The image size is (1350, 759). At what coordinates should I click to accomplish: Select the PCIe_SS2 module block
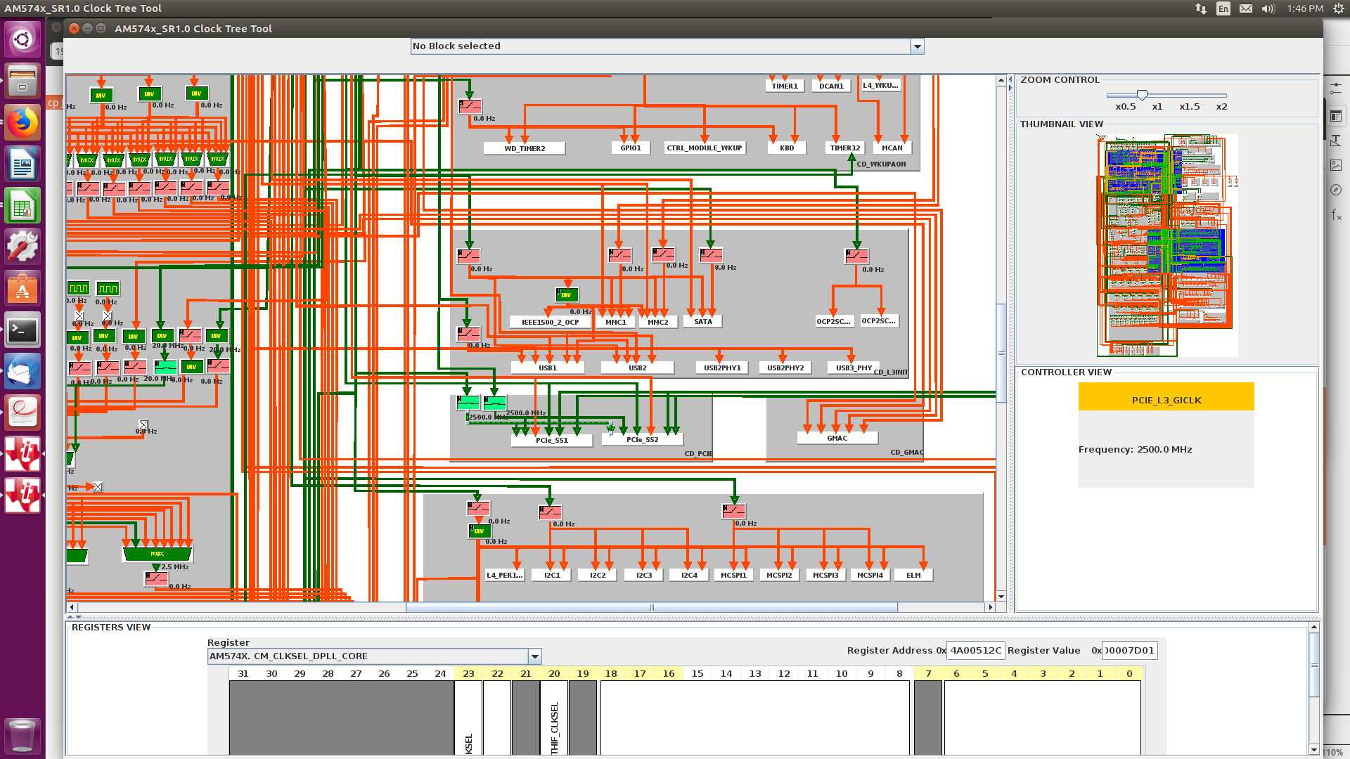[643, 440]
